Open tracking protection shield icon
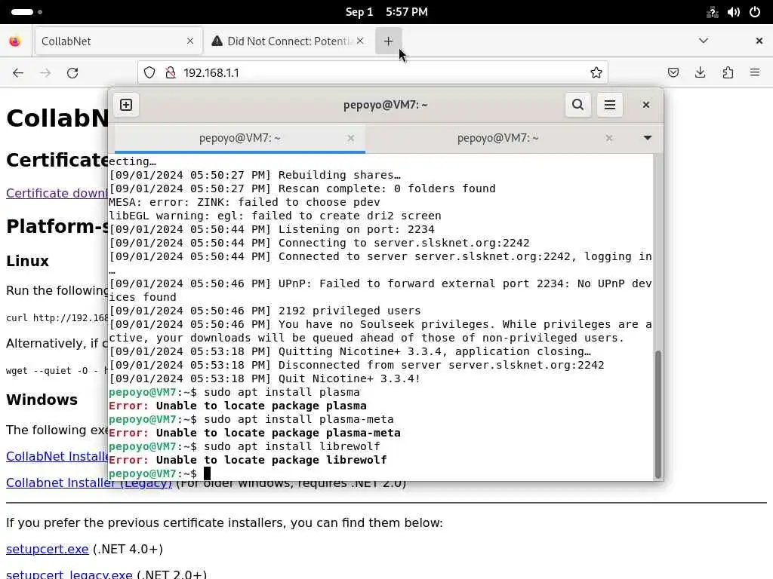The image size is (773, 579). [x=149, y=73]
